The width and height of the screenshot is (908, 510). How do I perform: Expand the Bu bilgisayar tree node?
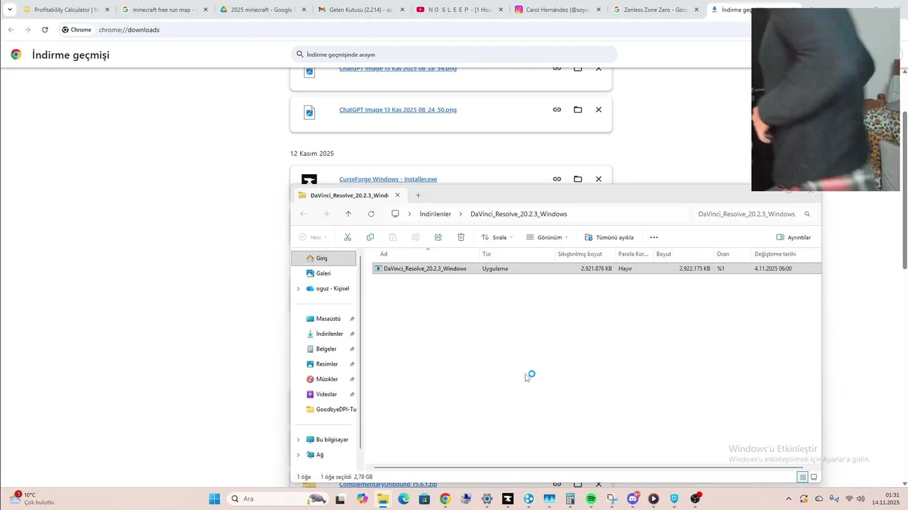pyautogui.click(x=298, y=439)
